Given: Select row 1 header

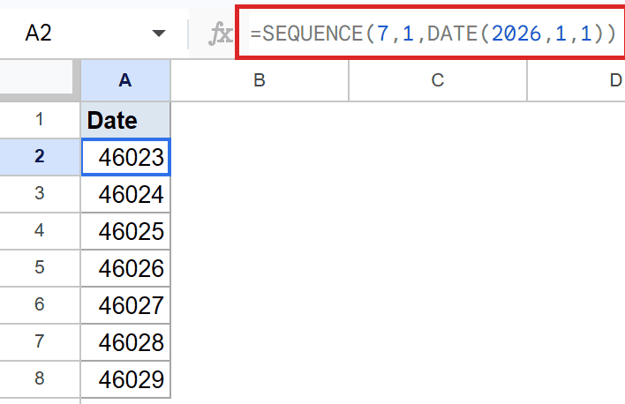Looking at the screenshot, I should click(40, 120).
